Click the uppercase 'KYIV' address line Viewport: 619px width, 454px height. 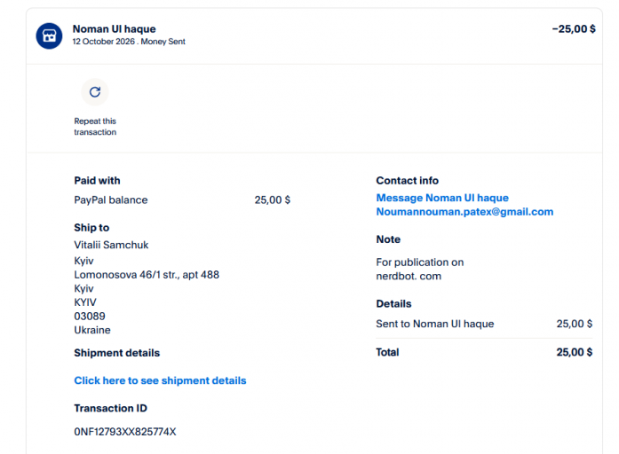(85, 302)
